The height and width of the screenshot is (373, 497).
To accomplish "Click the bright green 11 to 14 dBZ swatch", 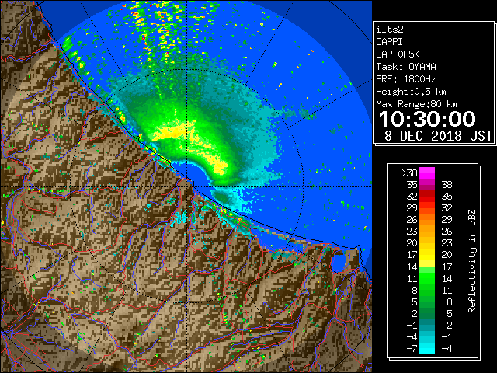I will click(427, 278).
